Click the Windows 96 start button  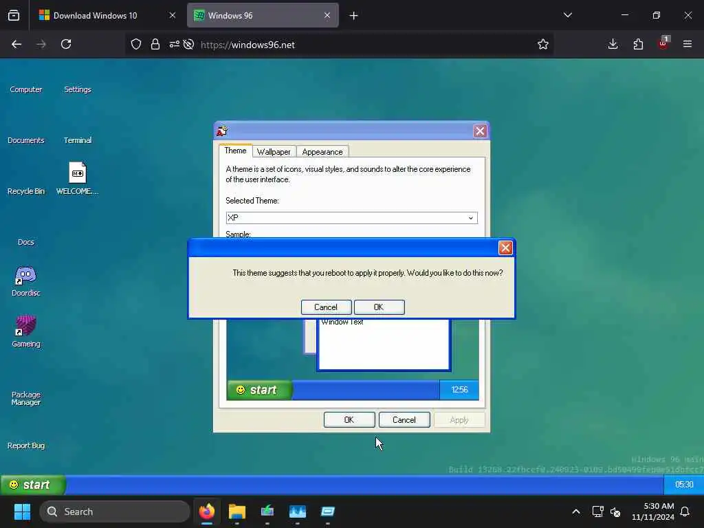[x=33, y=485]
